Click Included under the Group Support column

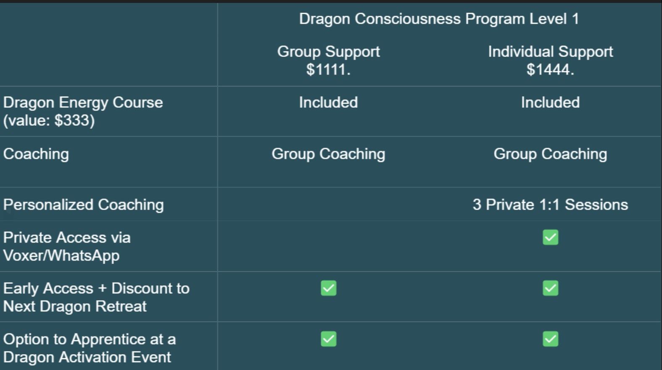pos(328,102)
